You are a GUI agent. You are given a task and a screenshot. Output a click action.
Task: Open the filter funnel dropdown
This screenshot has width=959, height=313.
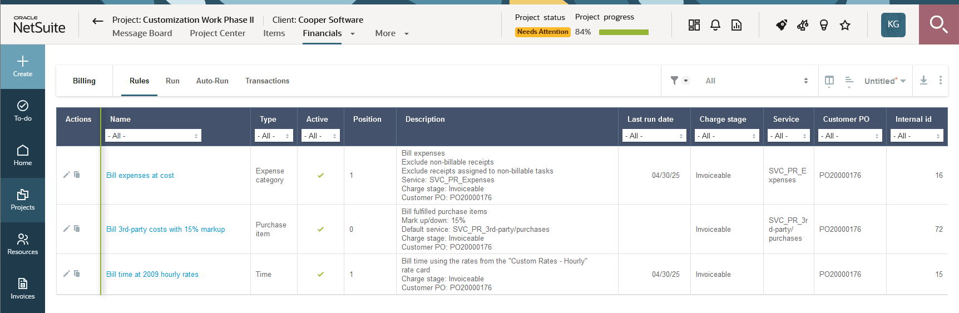pyautogui.click(x=679, y=81)
